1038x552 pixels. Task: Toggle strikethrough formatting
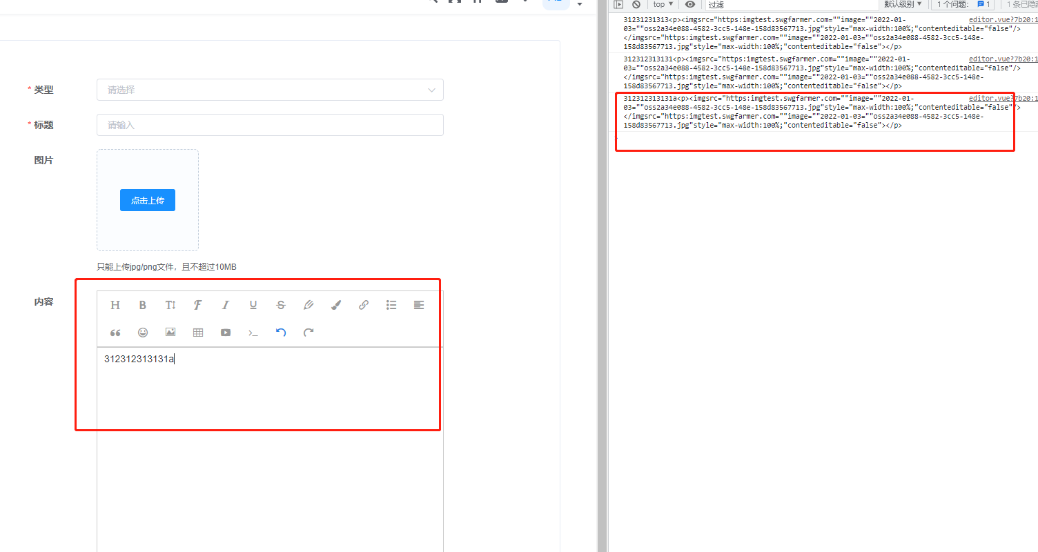click(x=281, y=305)
